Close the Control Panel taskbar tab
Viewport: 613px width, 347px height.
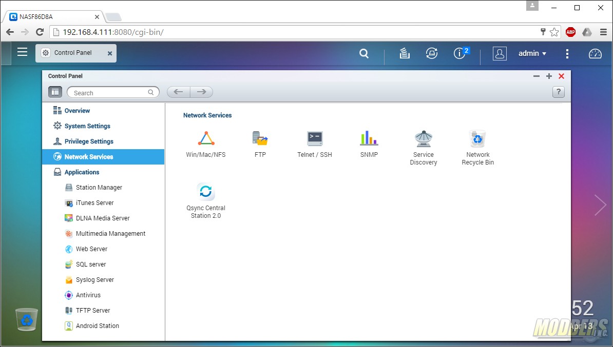pos(110,53)
